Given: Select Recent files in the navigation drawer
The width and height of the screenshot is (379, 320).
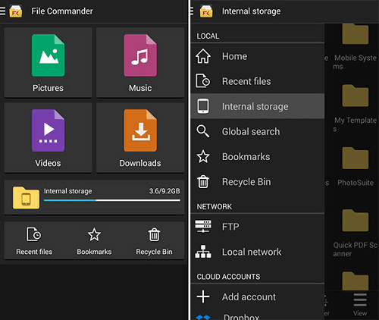Looking at the screenshot, I should [x=258, y=81].
